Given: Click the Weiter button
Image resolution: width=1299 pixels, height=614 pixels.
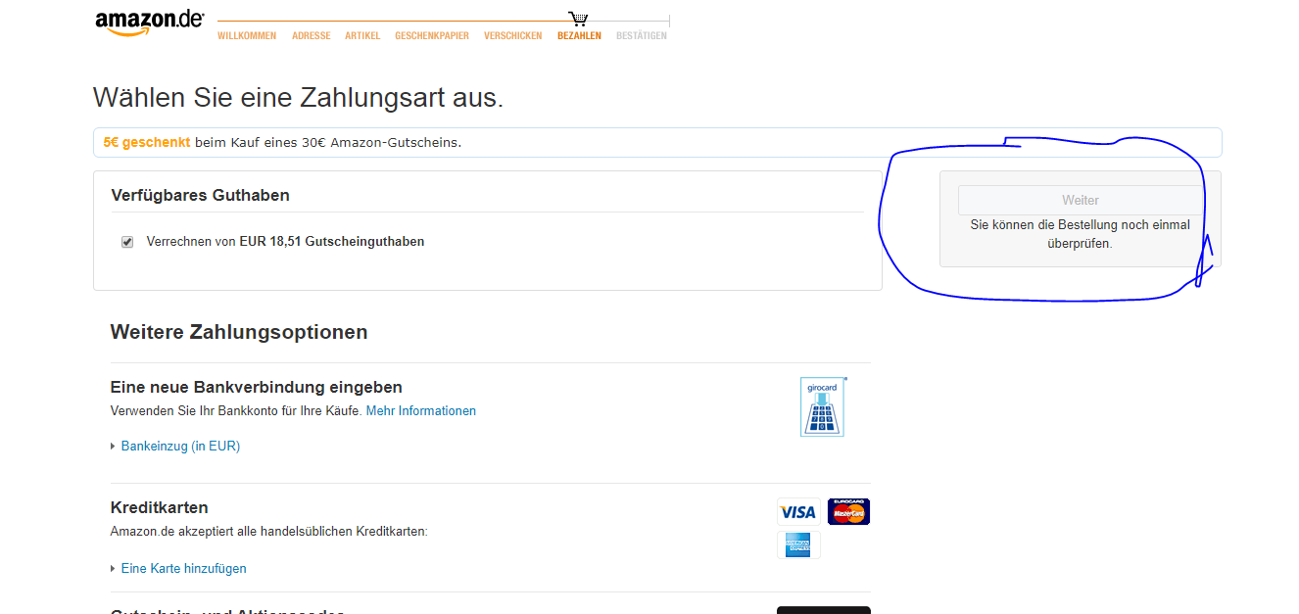Looking at the screenshot, I should [x=1081, y=201].
